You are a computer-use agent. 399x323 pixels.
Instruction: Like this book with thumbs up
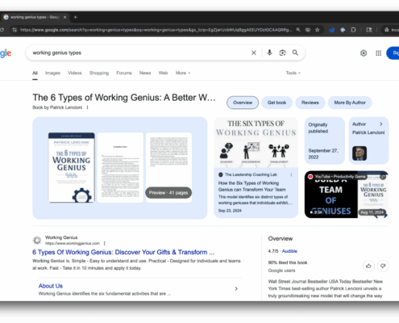pyautogui.click(x=368, y=266)
